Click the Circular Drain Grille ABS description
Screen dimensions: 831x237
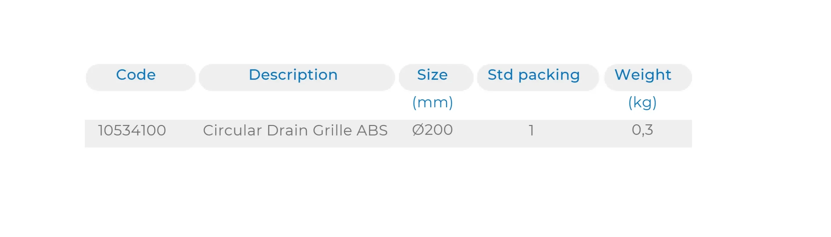tap(295, 131)
